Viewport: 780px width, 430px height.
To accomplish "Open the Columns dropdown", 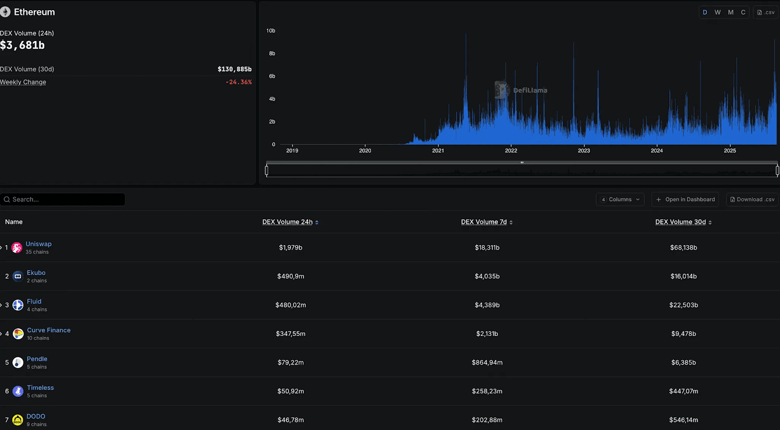I will [x=620, y=199].
